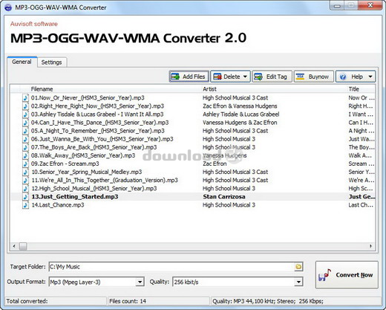The width and height of the screenshot is (386, 310).
Task: Open the Quality 256 kbit/s dropdown
Action: click(238, 282)
